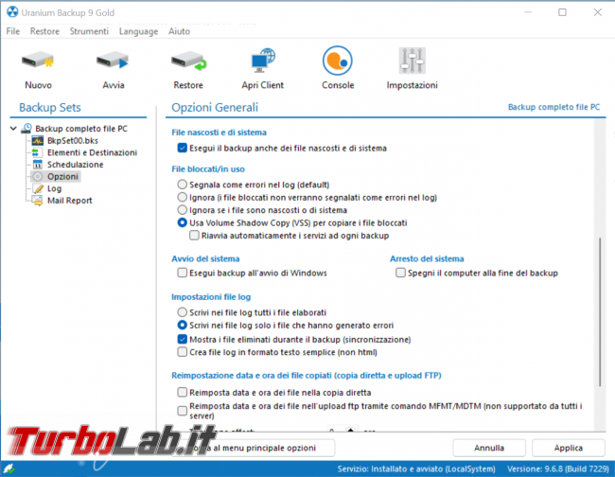Click the Applica button

point(568,448)
